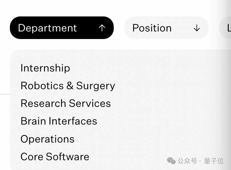Click the gap between Department and Position pills
Image resolution: width=231 pixels, height=170 pixels.
(119, 28)
